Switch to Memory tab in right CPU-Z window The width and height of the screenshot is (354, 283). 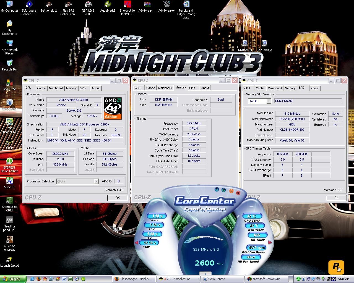click(x=290, y=88)
